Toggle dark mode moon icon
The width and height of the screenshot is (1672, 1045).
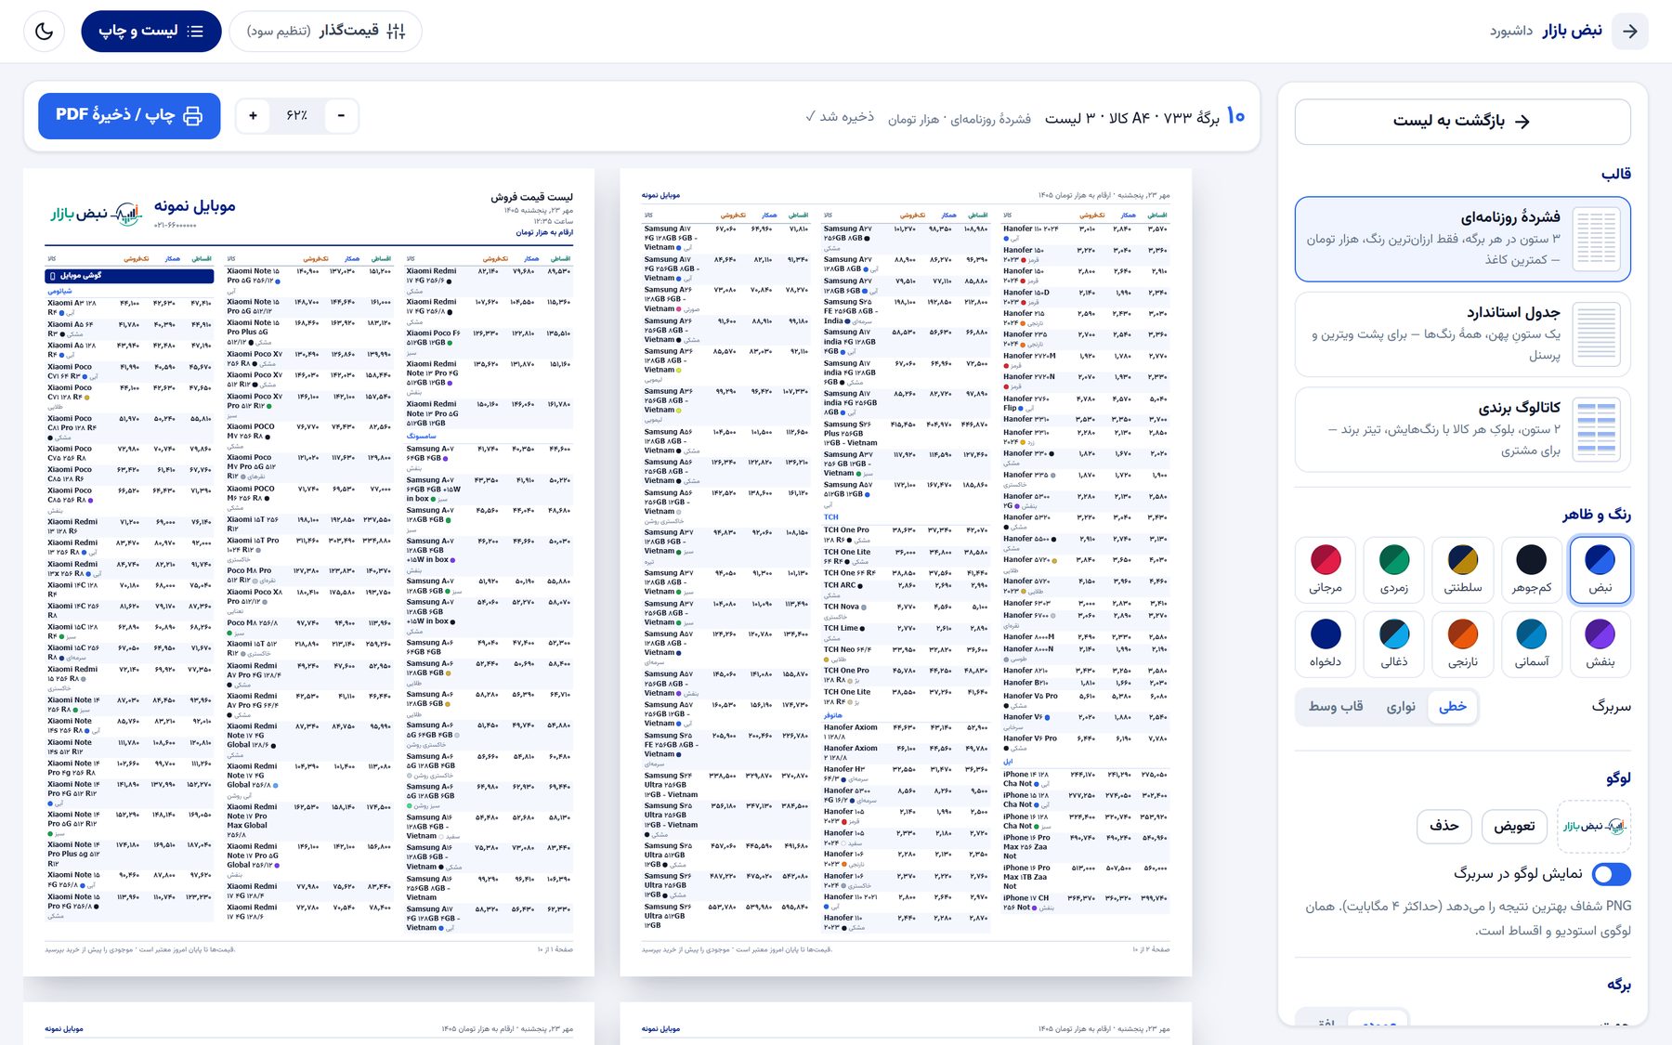44,32
